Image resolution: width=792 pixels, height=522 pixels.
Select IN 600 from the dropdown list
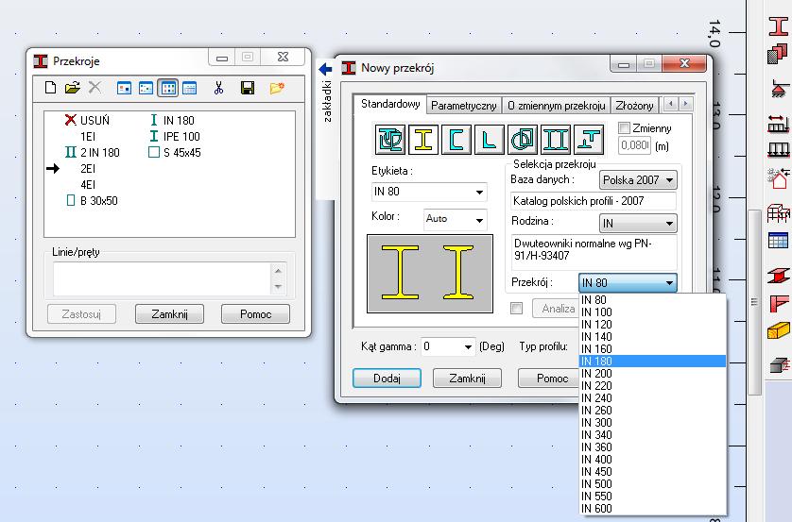(652, 509)
